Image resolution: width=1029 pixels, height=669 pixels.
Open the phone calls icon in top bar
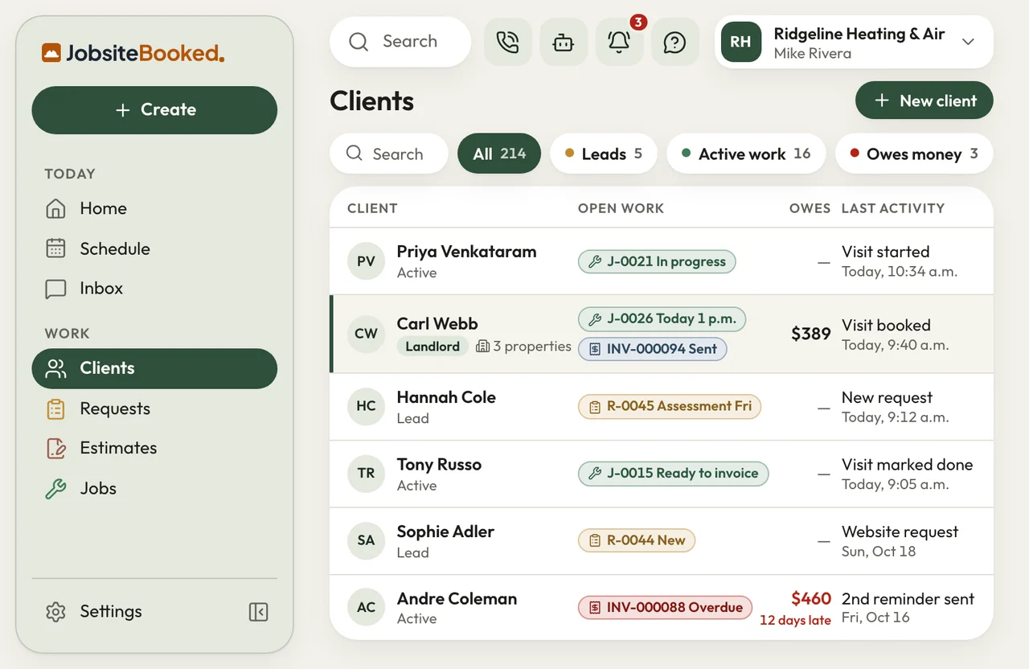(508, 42)
